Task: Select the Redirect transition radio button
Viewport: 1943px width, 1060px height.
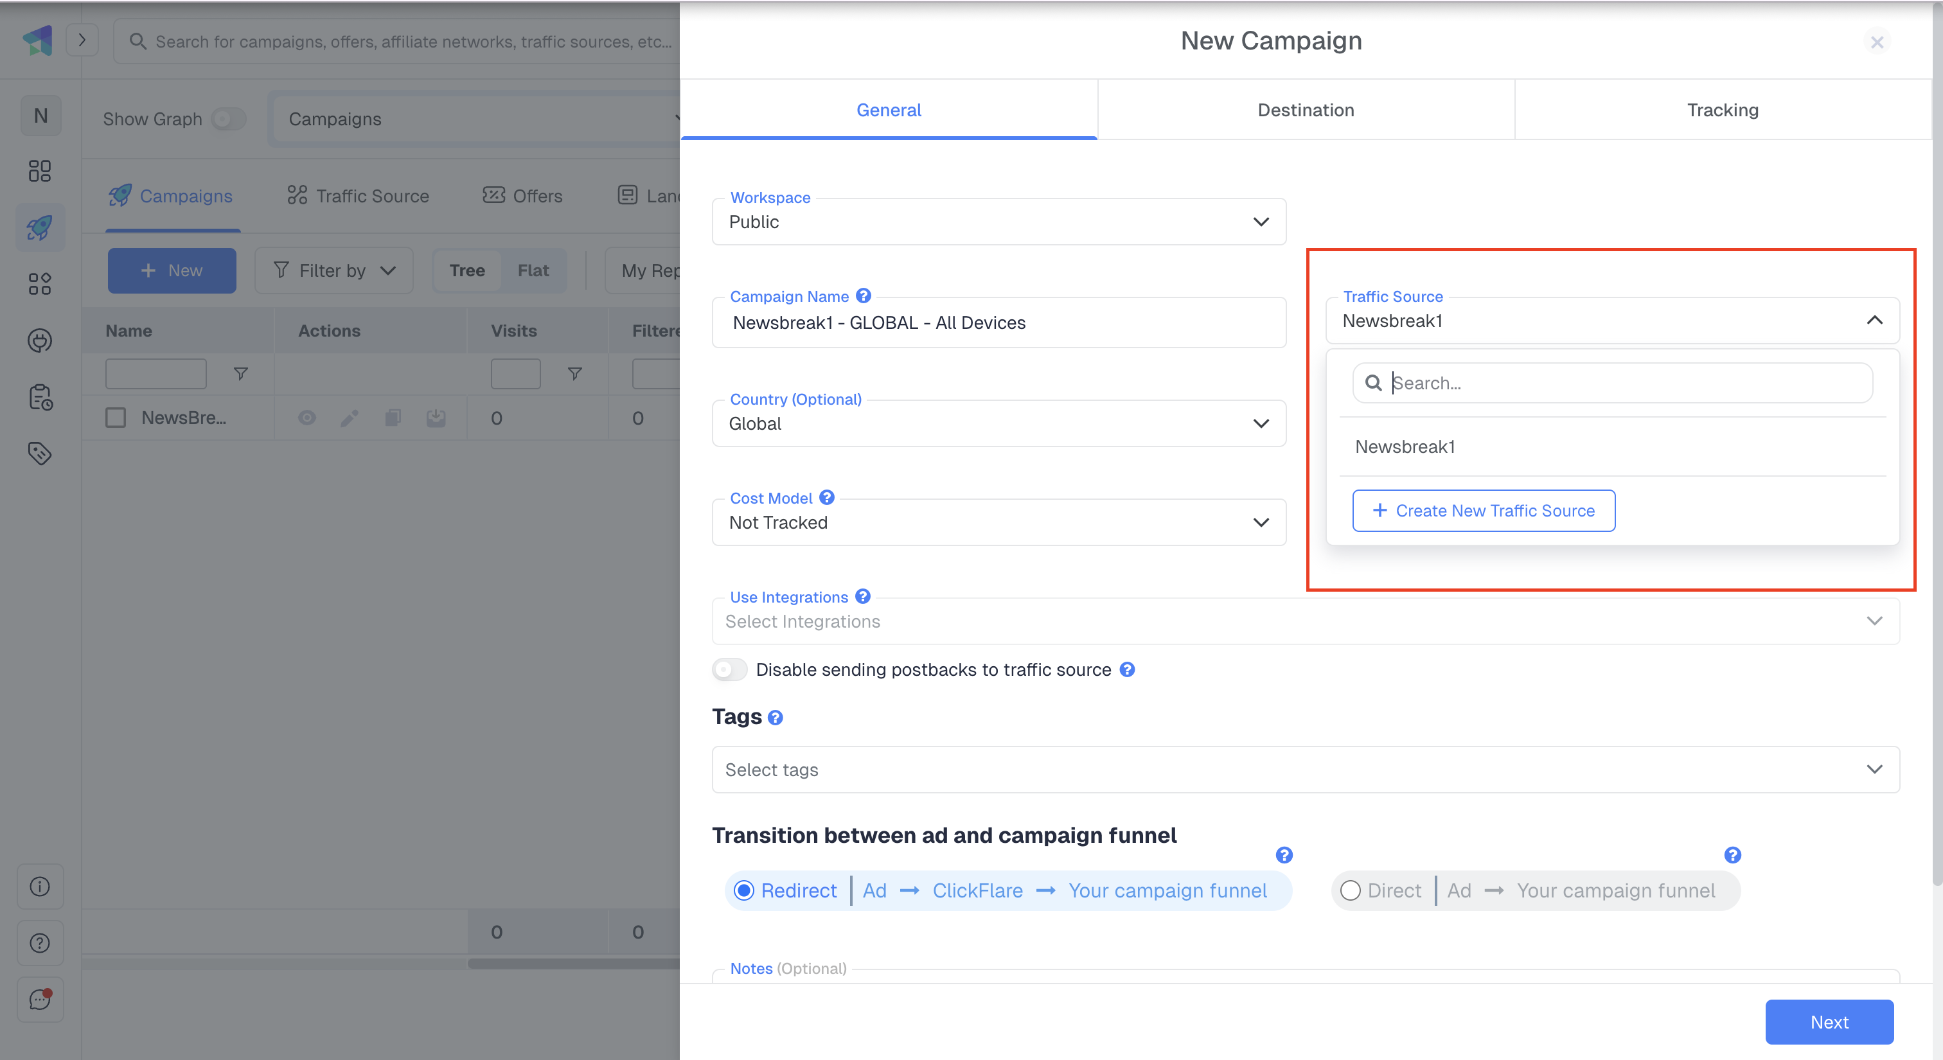Action: pyautogui.click(x=743, y=890)
